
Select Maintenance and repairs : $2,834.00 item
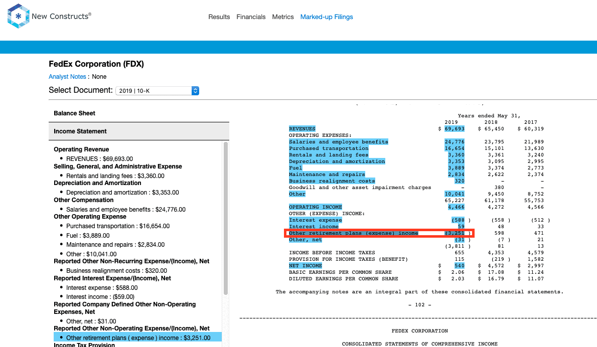coord(115,245)
